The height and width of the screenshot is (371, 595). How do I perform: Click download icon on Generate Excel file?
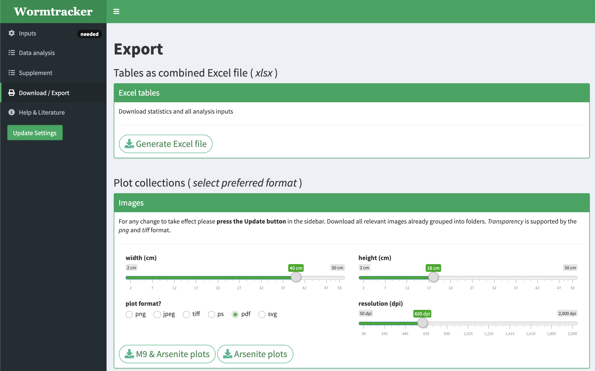tap(129, 144)
